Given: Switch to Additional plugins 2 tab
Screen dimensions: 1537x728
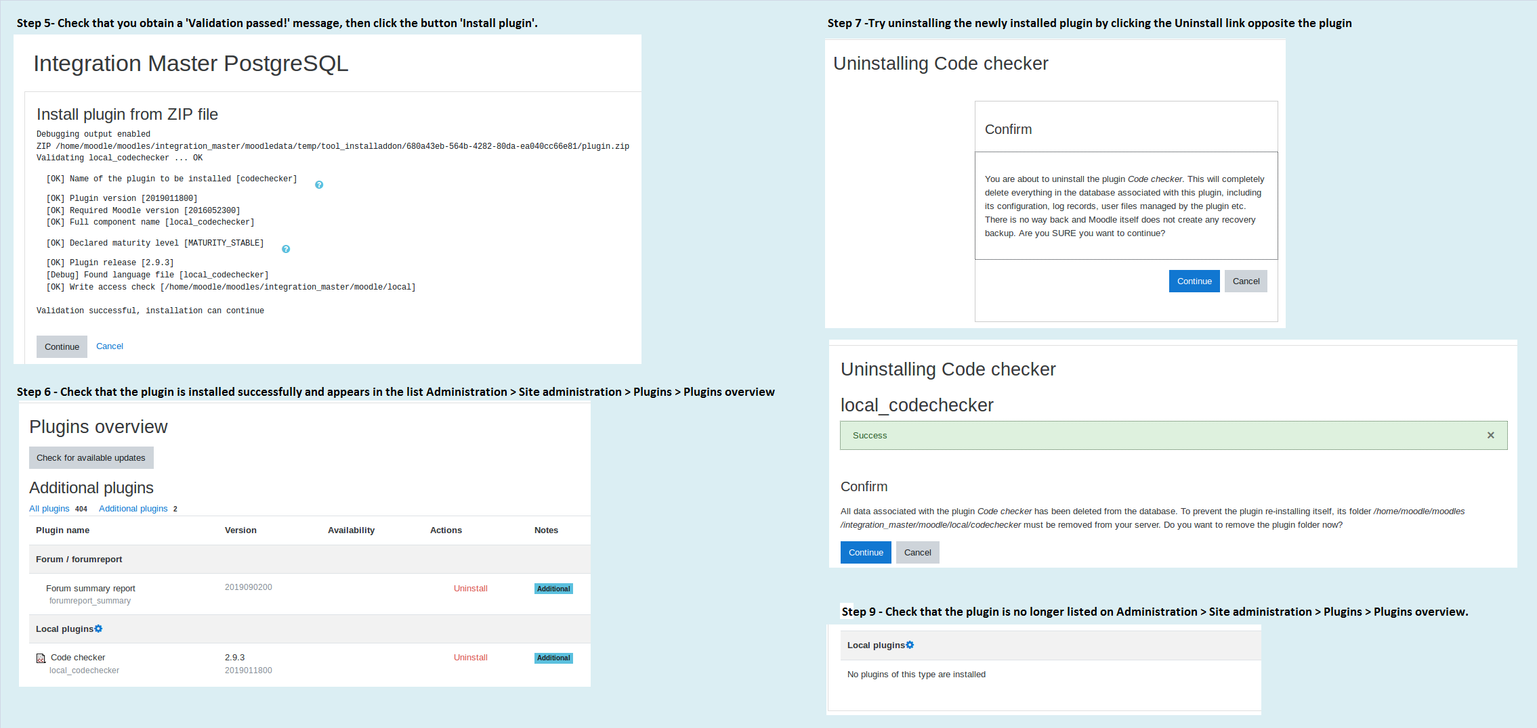Looking at the screenshot, I should point(138,509).
